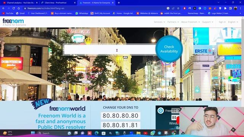This screenshot has width=244, height=137.
Task: Close the Client Area ProFreeHost tab
Action: (x=75, y=3)
